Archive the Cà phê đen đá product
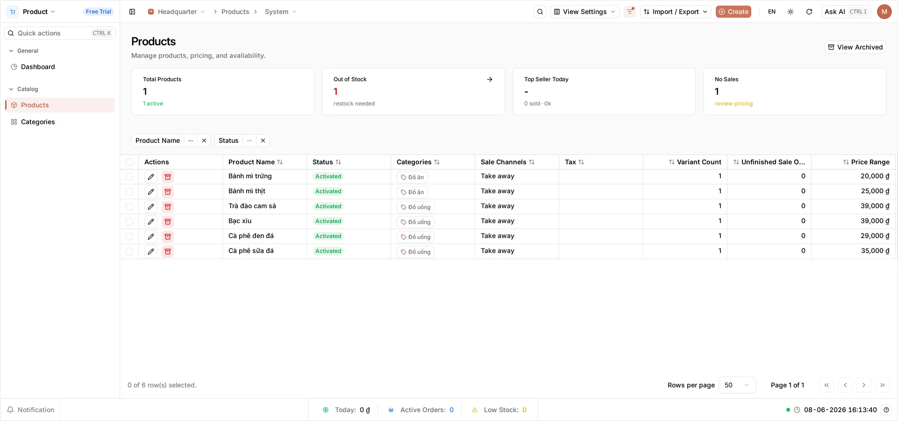 click(x=168, y=237)
